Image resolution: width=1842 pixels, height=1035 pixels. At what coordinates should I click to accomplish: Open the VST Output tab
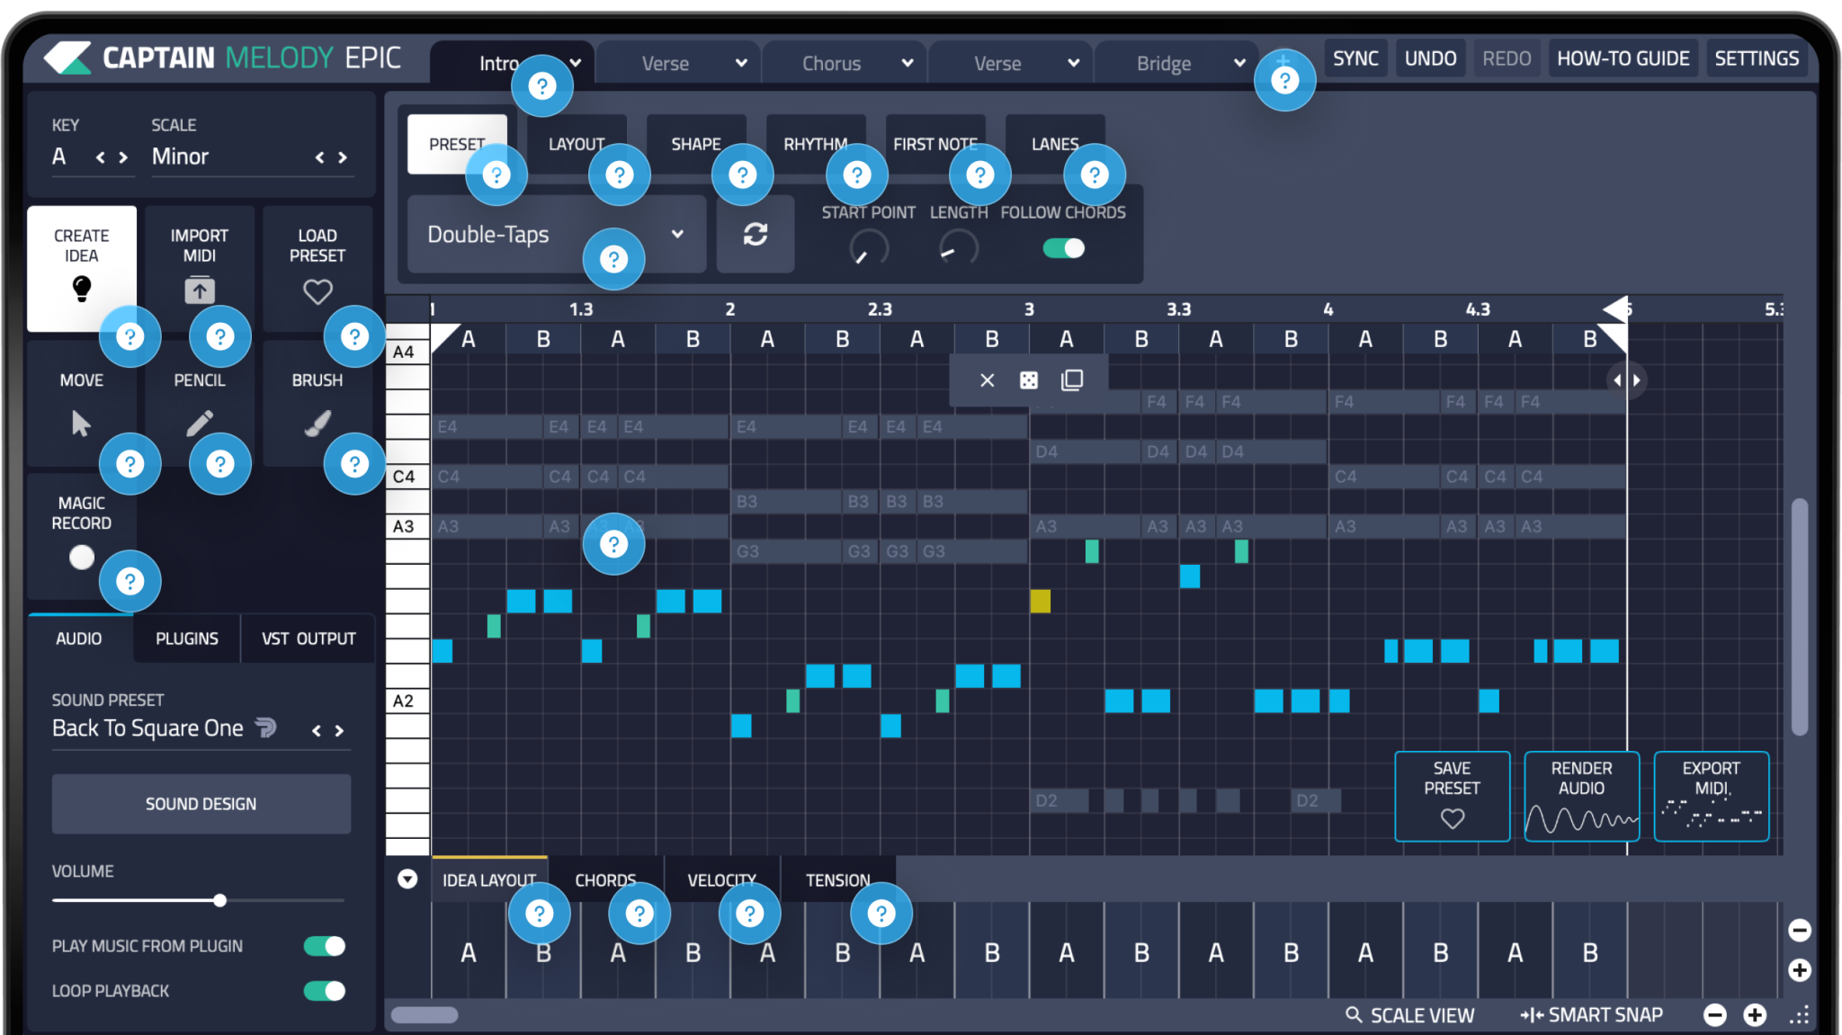coord(308,638)
